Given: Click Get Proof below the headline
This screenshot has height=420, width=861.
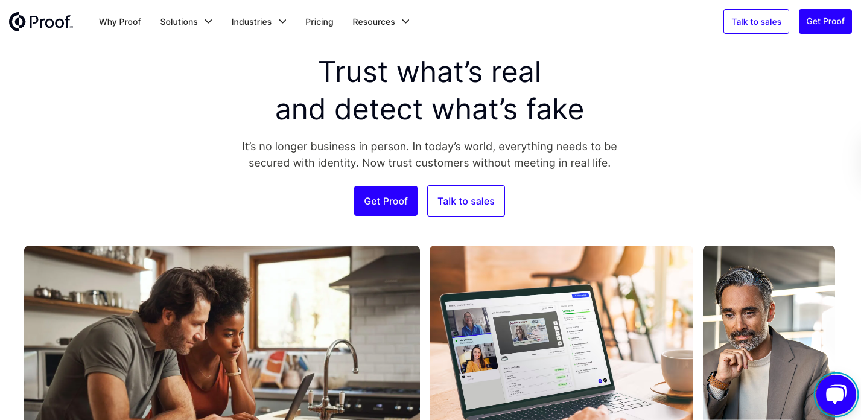Looking at the screenshot, I should (386, 201).
